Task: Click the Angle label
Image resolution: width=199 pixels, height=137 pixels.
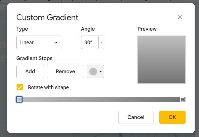Action: click(88, 29)
